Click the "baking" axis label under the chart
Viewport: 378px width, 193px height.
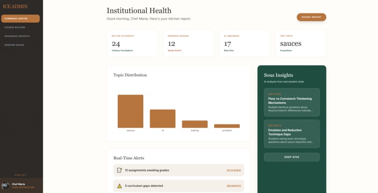(x=195, y=130)
